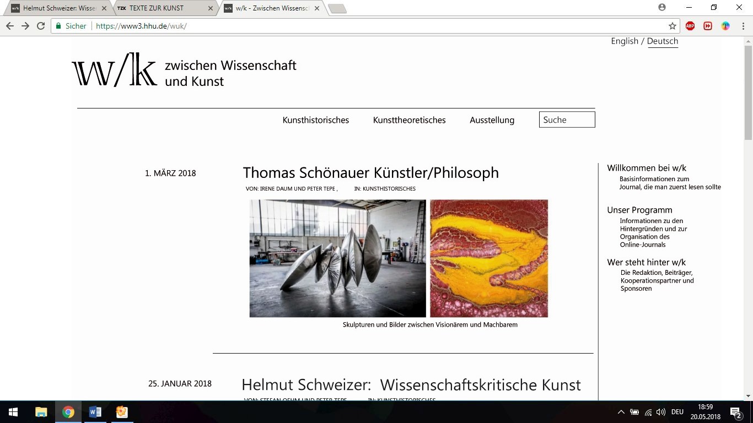753x423 pixels.
Task: Open the Chrome three-dot menu
Action: (743, 26)
